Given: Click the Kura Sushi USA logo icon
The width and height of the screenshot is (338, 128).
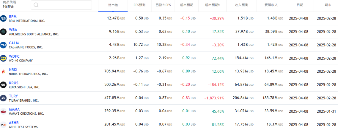Looking at the screenshot, I should pos(3,85).
